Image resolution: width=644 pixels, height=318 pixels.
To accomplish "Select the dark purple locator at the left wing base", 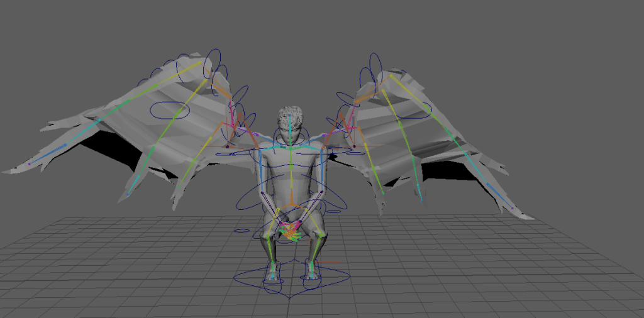I will tap(227, 146).
